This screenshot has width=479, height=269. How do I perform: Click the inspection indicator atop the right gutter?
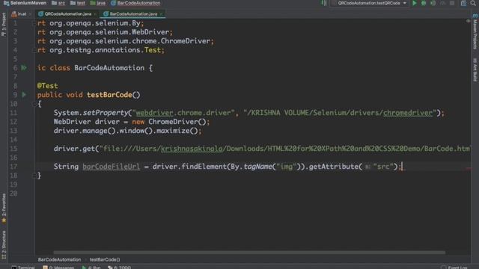[468, 22]
